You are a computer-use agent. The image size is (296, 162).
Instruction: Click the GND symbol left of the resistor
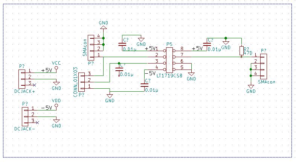226,43
